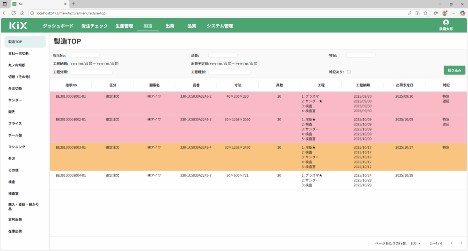Open the 工程分類 filter field
This screenshot has height=251, width=468.
pos(91,72)
